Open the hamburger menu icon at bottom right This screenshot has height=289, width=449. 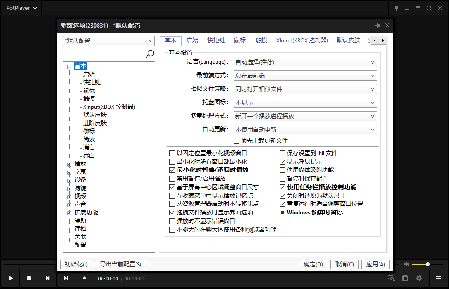click(x=438, y=278)
